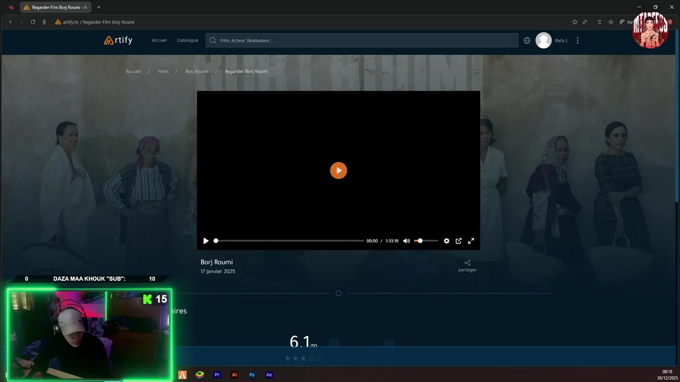
Task: Click the circle marker on the section divider
Action: point(338,293)
